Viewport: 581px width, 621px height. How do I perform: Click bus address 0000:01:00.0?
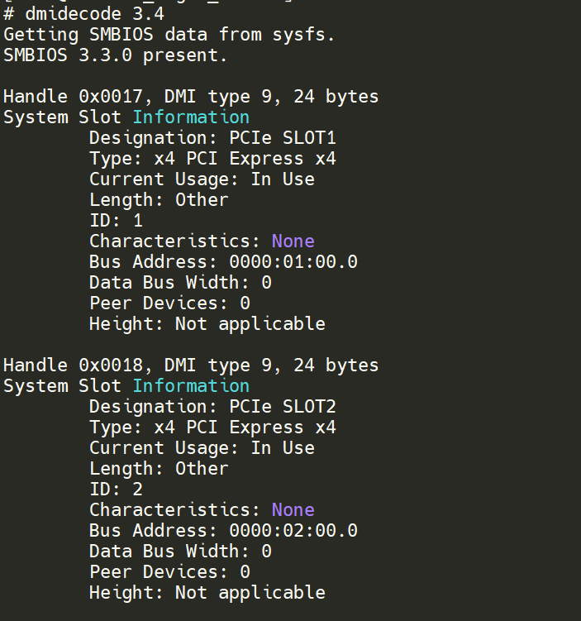[293, 262]
